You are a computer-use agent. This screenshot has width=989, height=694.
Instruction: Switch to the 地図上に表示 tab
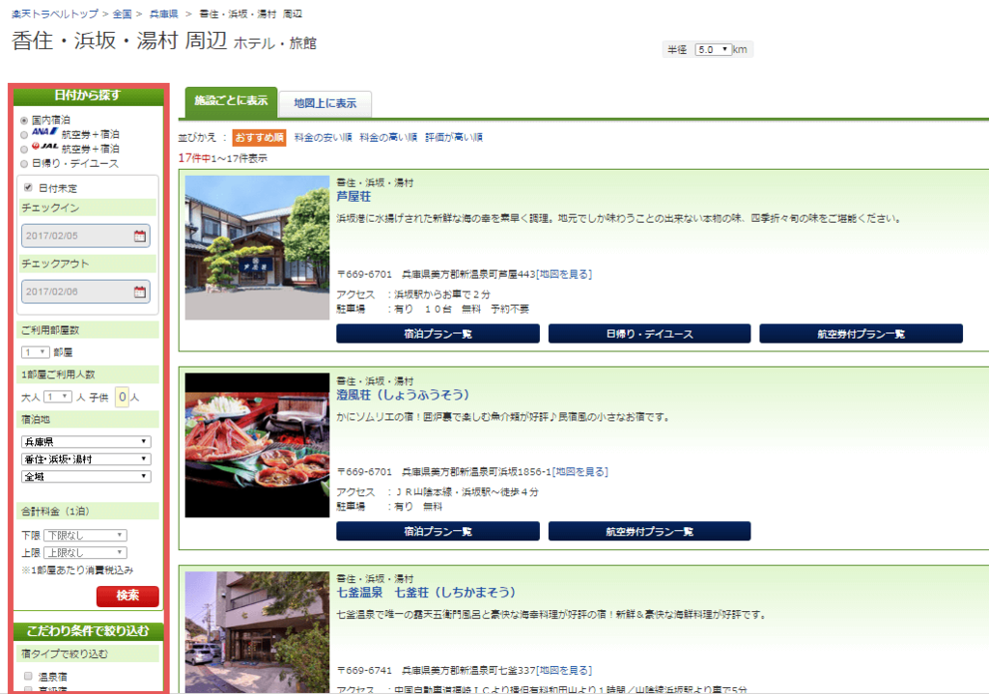click(x=325, y=103)
